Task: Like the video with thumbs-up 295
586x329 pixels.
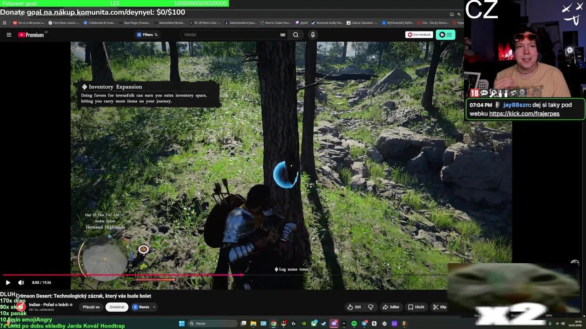Action: (354, 307)
